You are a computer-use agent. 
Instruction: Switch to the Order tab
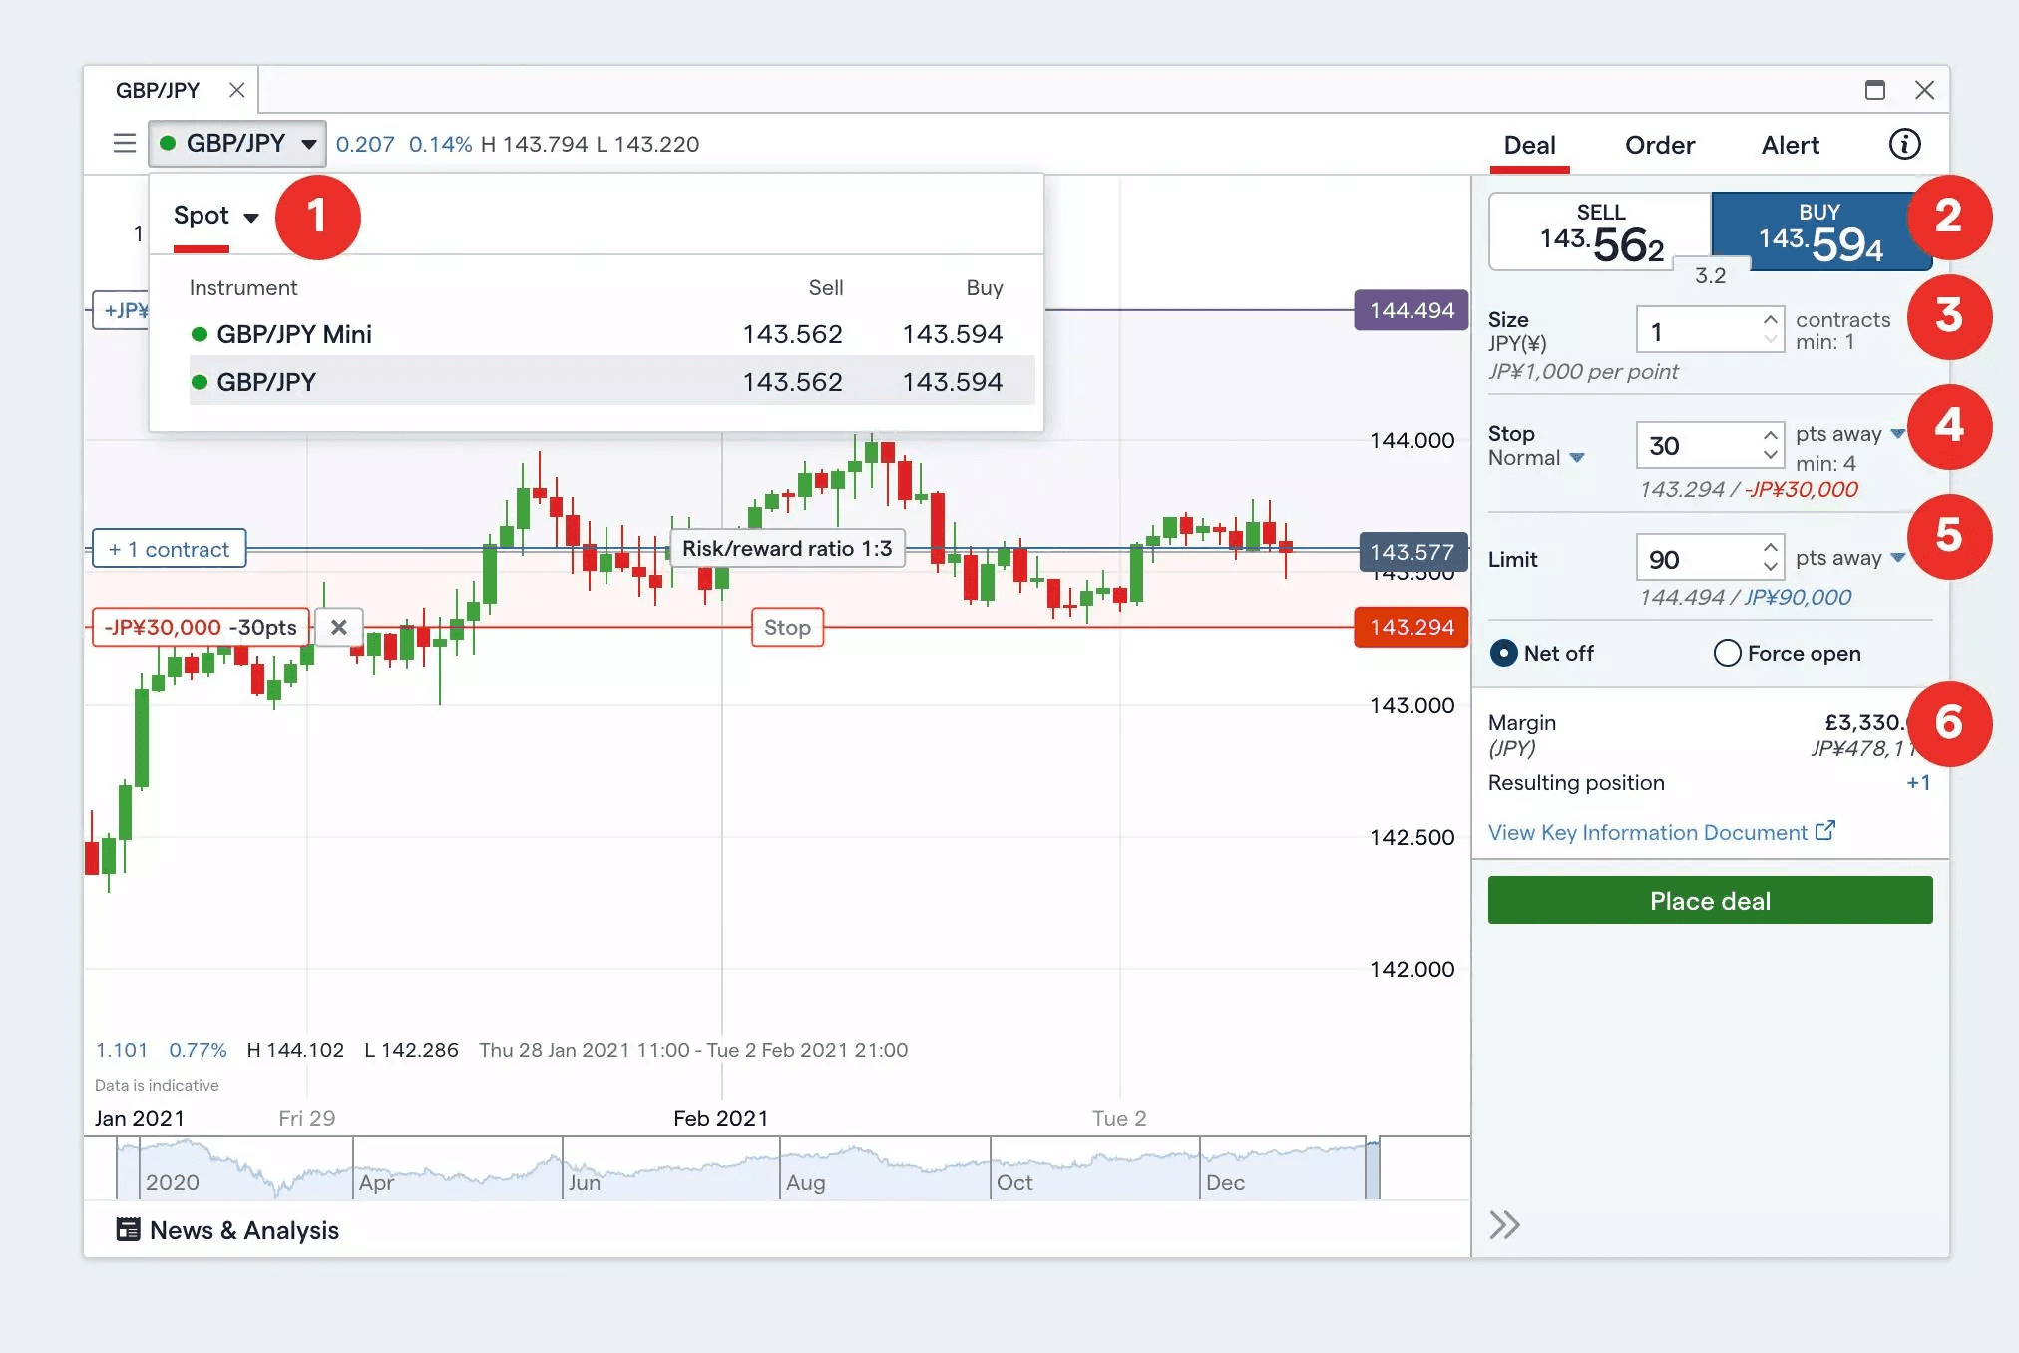[x=1659, y=145]
